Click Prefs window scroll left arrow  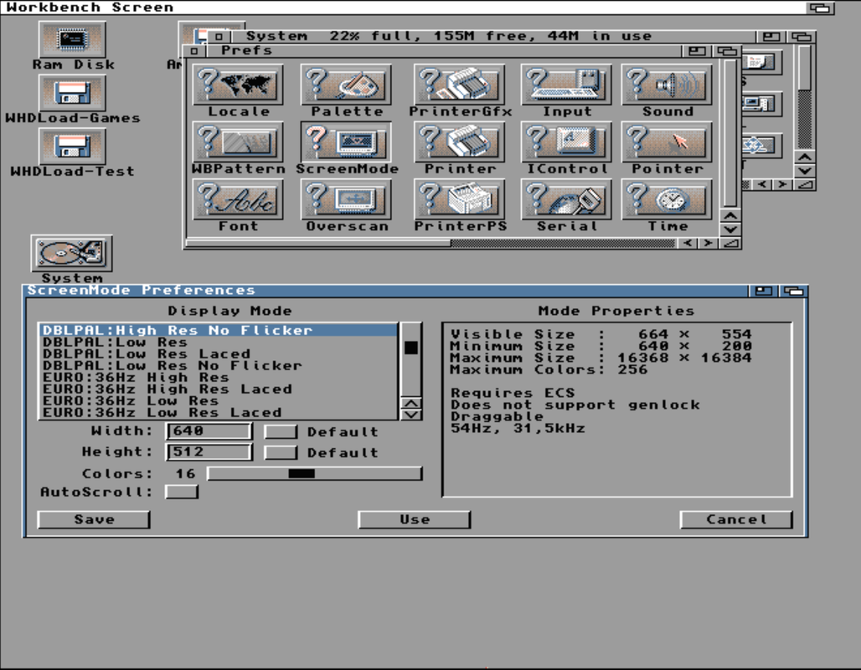(x=688, y=243)
